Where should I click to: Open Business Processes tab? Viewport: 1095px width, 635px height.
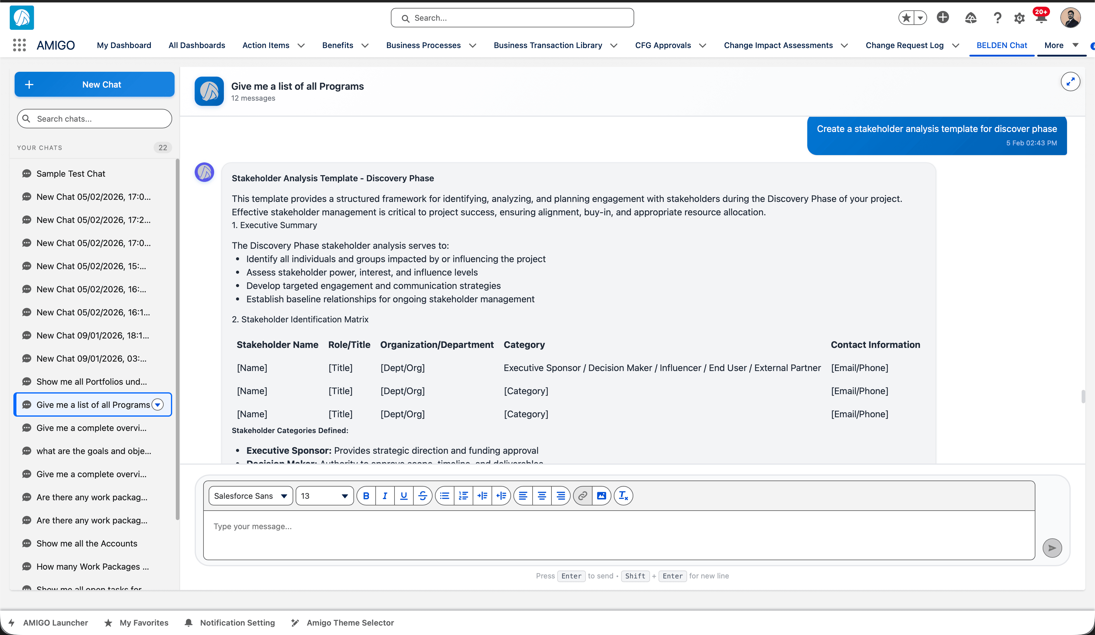423,45
